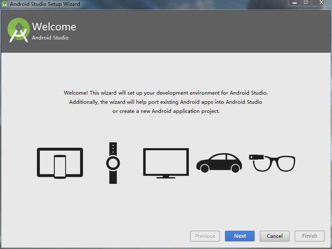Image resolution: width=332 pixels, height=249 pixels.
Task: Minimize the Setup Wizard window
Action: pyautogui.click(x=295, y=3)
